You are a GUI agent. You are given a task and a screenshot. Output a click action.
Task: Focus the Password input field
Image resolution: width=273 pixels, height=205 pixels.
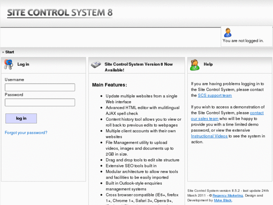tap(40, 102)
